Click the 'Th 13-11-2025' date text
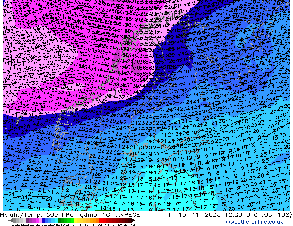This screenshot has width=293, height=226. [x=194, y=215]
